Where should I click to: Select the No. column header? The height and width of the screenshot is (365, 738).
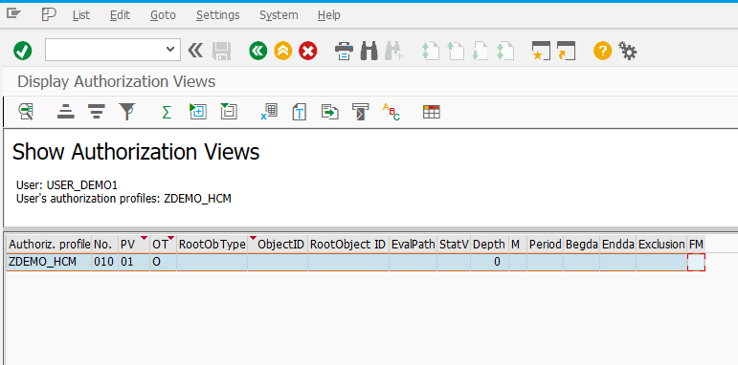click(x=104, y=245)
